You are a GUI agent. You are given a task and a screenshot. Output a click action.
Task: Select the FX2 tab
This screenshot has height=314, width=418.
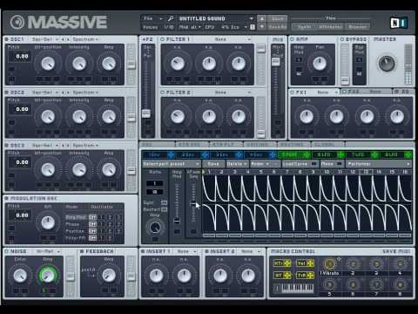tap(367, 92)
